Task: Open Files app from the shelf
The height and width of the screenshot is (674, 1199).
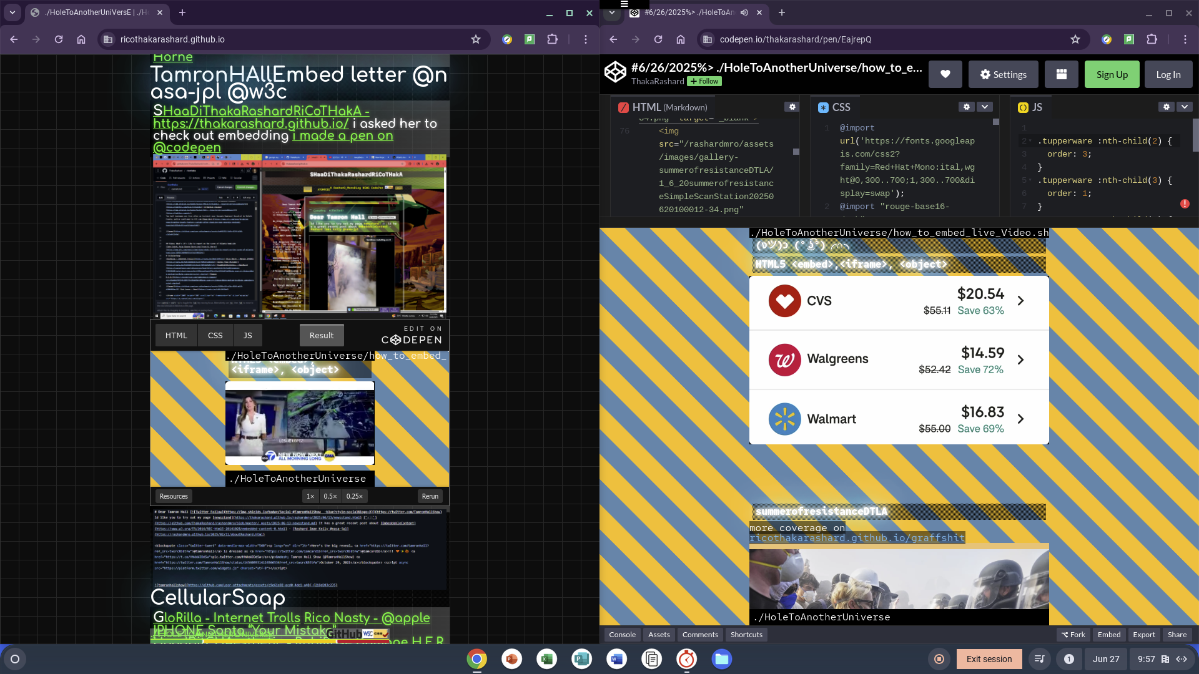Action: tap(722, 659)
